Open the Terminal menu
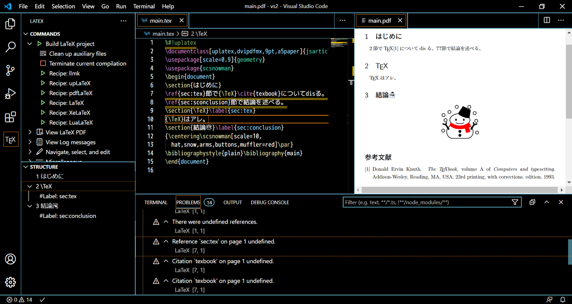Viewport: 572px width, 304px height. pyautogui.click(x=144, y=6)
